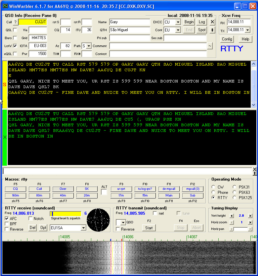Open the TX frequency dropdown
The height and width of the screenshot is (276, 258).
pos(247,30)
